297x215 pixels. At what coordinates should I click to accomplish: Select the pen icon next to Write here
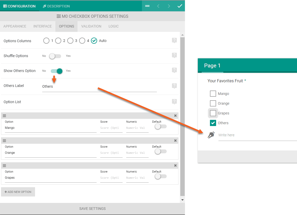pos(211,135)
